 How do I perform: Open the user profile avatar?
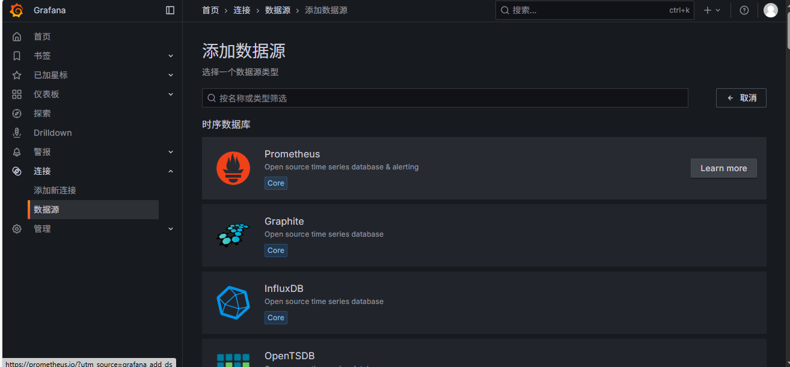pos(771,10)
